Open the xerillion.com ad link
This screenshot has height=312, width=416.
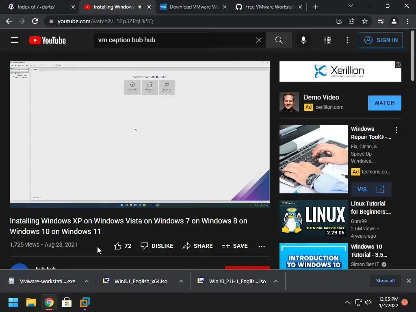[x=329, y=107]
